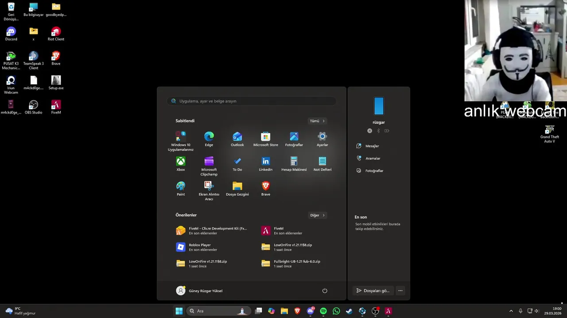Open Windows 10 Uygulamalarınız folder tile
This screenshot has width=567, height=318.
(180, 141)
